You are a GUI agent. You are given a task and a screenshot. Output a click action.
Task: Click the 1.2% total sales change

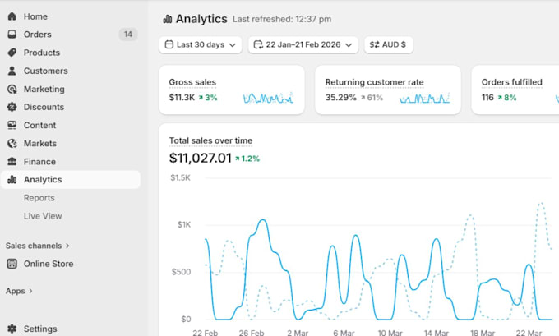(247, 159)
